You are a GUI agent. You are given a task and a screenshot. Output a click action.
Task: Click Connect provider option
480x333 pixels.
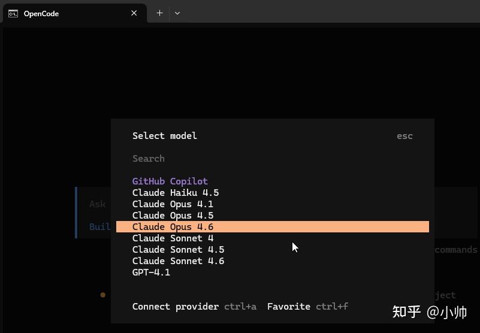point(176,307)
